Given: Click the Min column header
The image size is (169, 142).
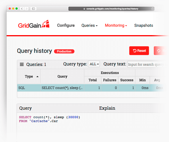Looking at the screenshot, I should (142, 80).
